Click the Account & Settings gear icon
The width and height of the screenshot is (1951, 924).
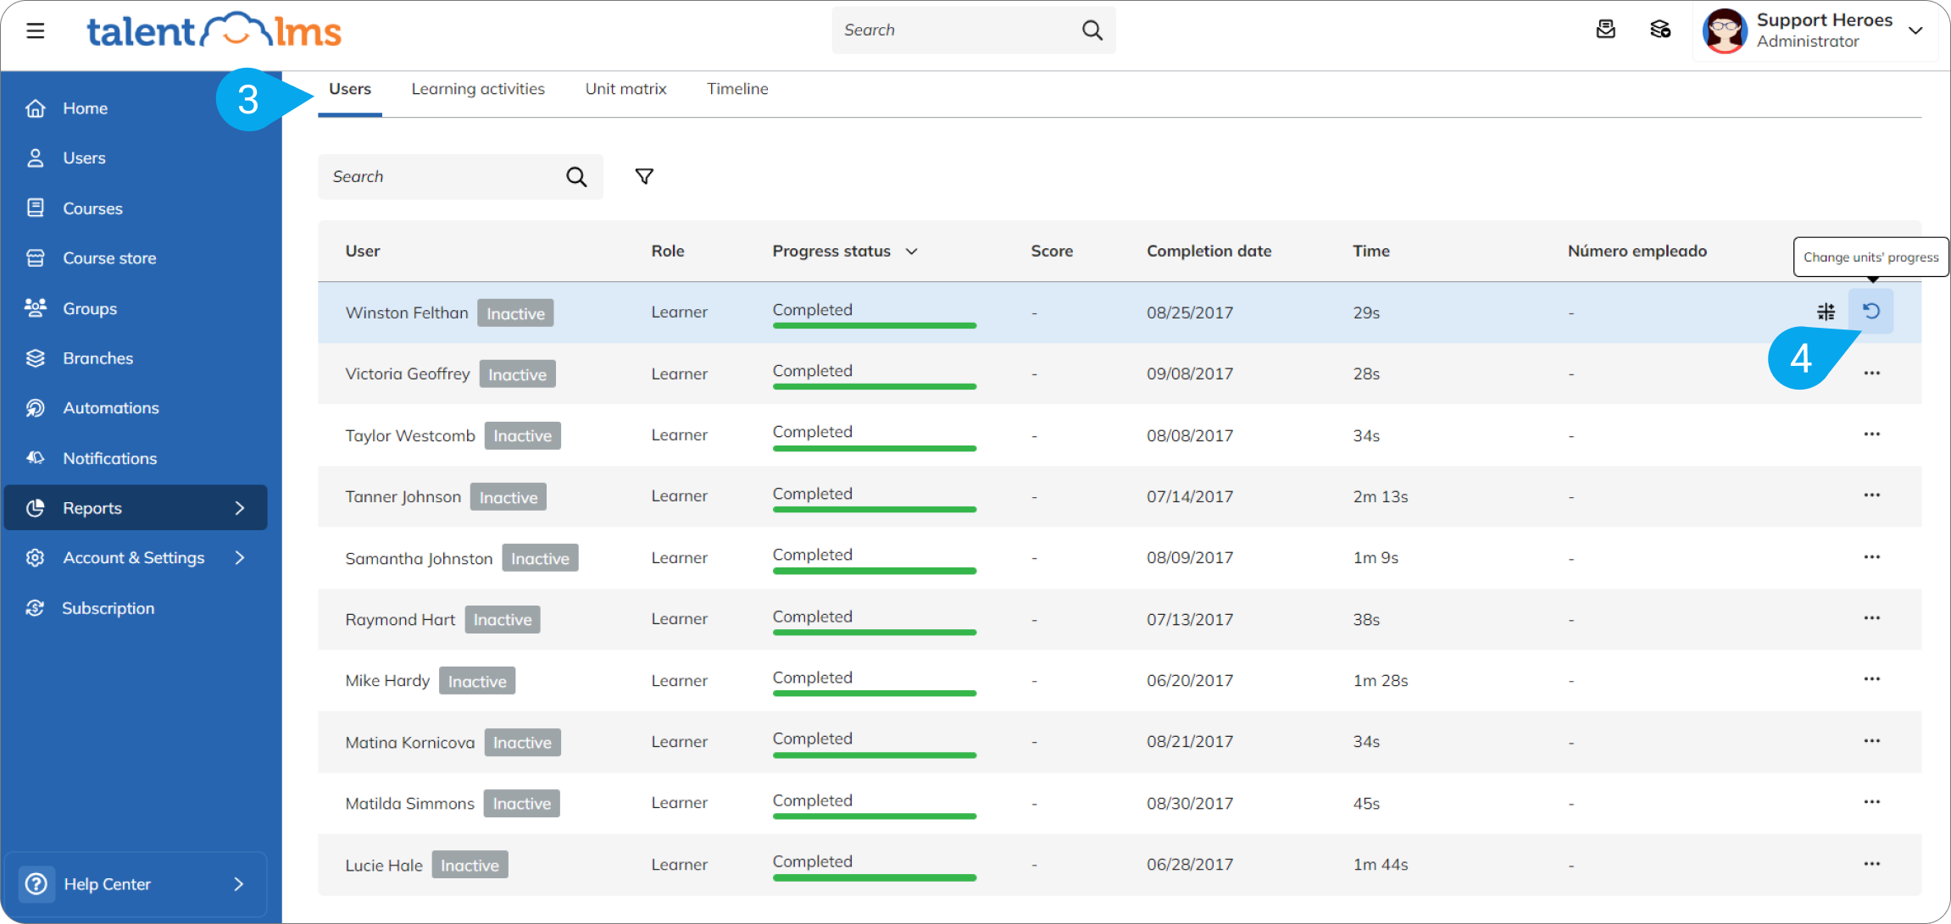pyautogui.click(x=35, y=558)
